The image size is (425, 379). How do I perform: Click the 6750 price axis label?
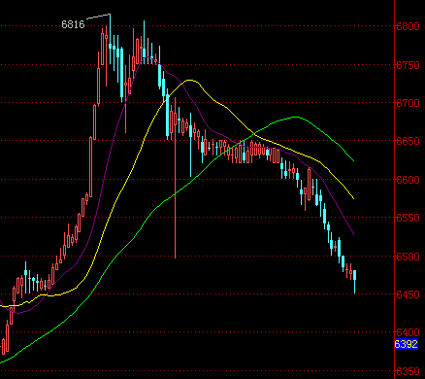pyautogui.click(x=409, y=65)
